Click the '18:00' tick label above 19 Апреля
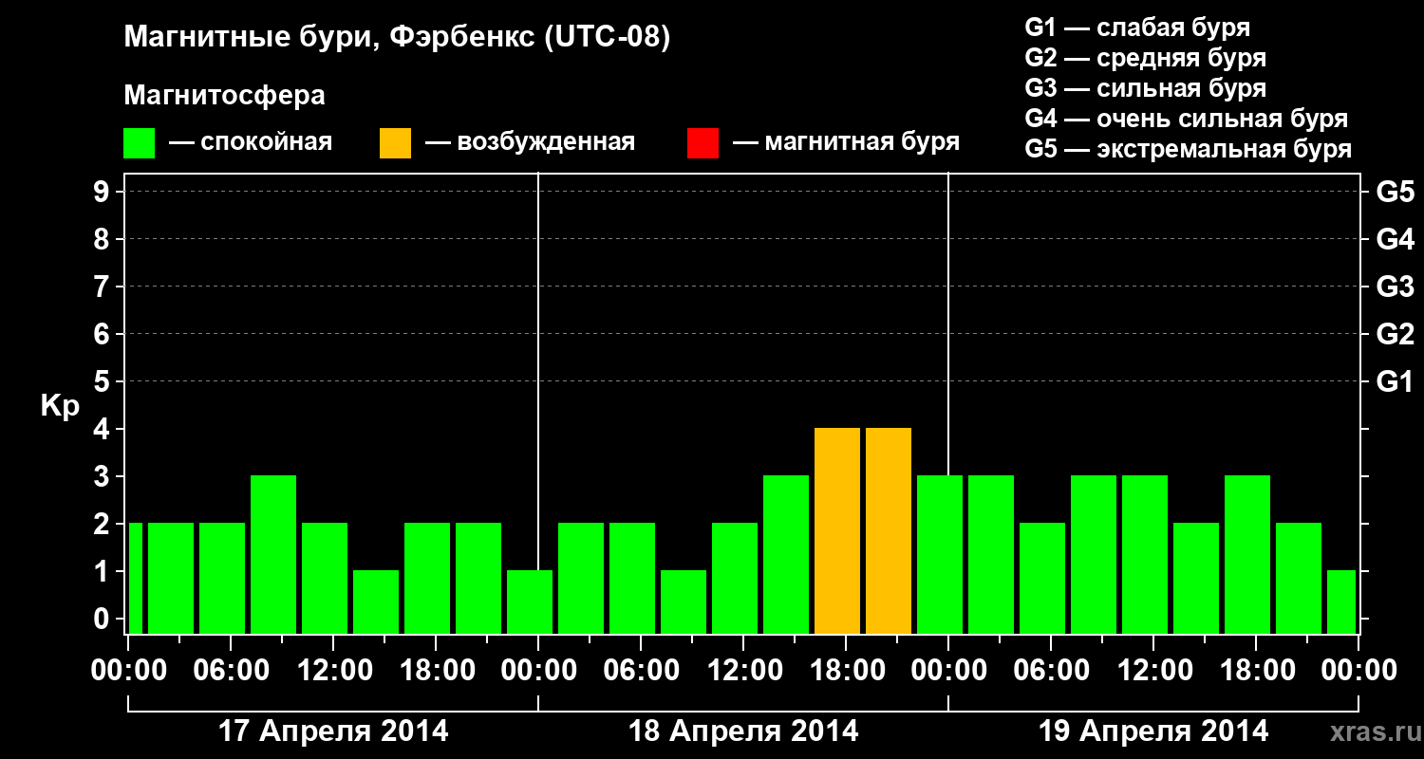The image size is (1424, 759). pyautogui.click(x=1256, y=670)
